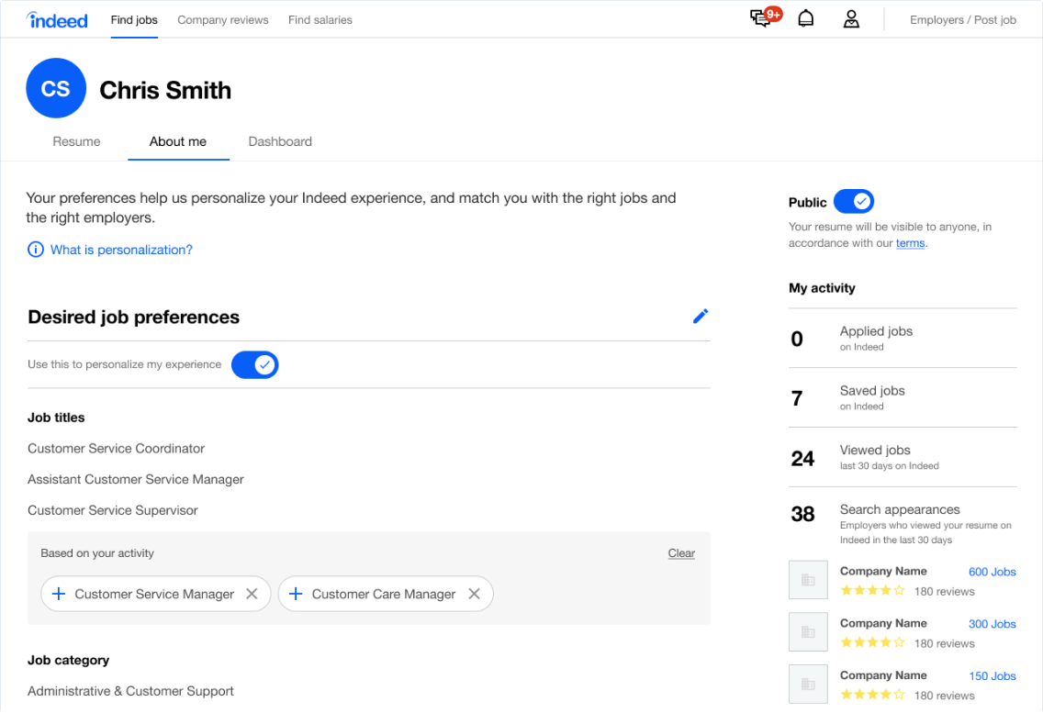Image resolution: width=1043 pixels, height=713 pixels.
Task: Switch to the Dashboard tab
Action: [x=280, y=141]
